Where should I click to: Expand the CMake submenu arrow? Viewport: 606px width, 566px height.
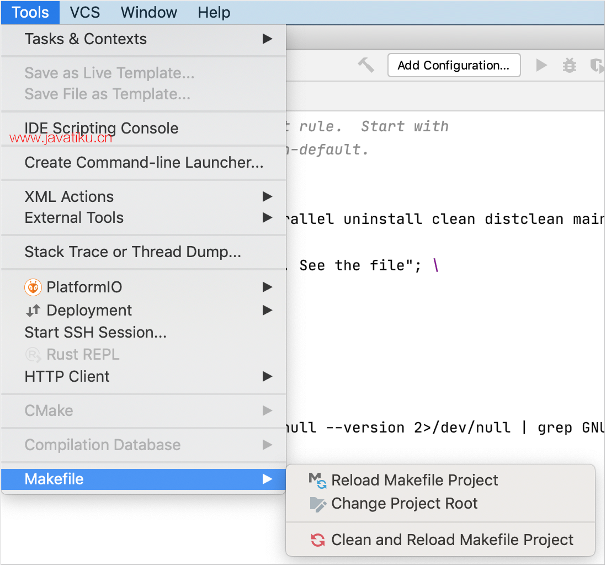pos(268,410)
